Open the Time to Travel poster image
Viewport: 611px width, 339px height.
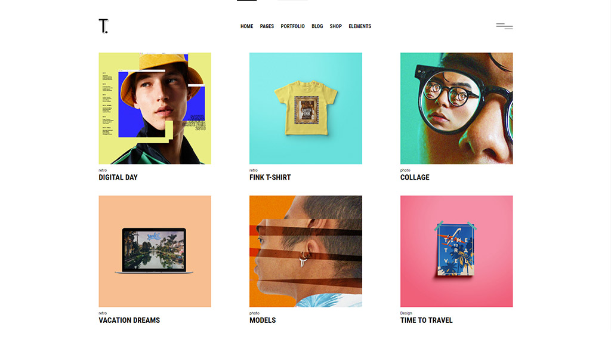[x=456, y=251]
